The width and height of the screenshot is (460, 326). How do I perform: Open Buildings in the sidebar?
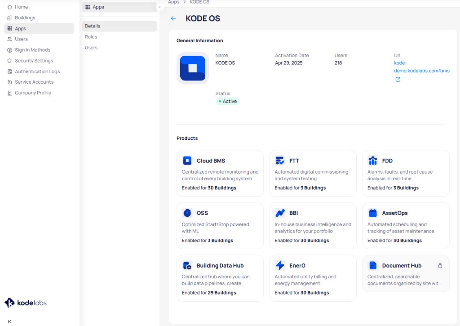point(39,18)
